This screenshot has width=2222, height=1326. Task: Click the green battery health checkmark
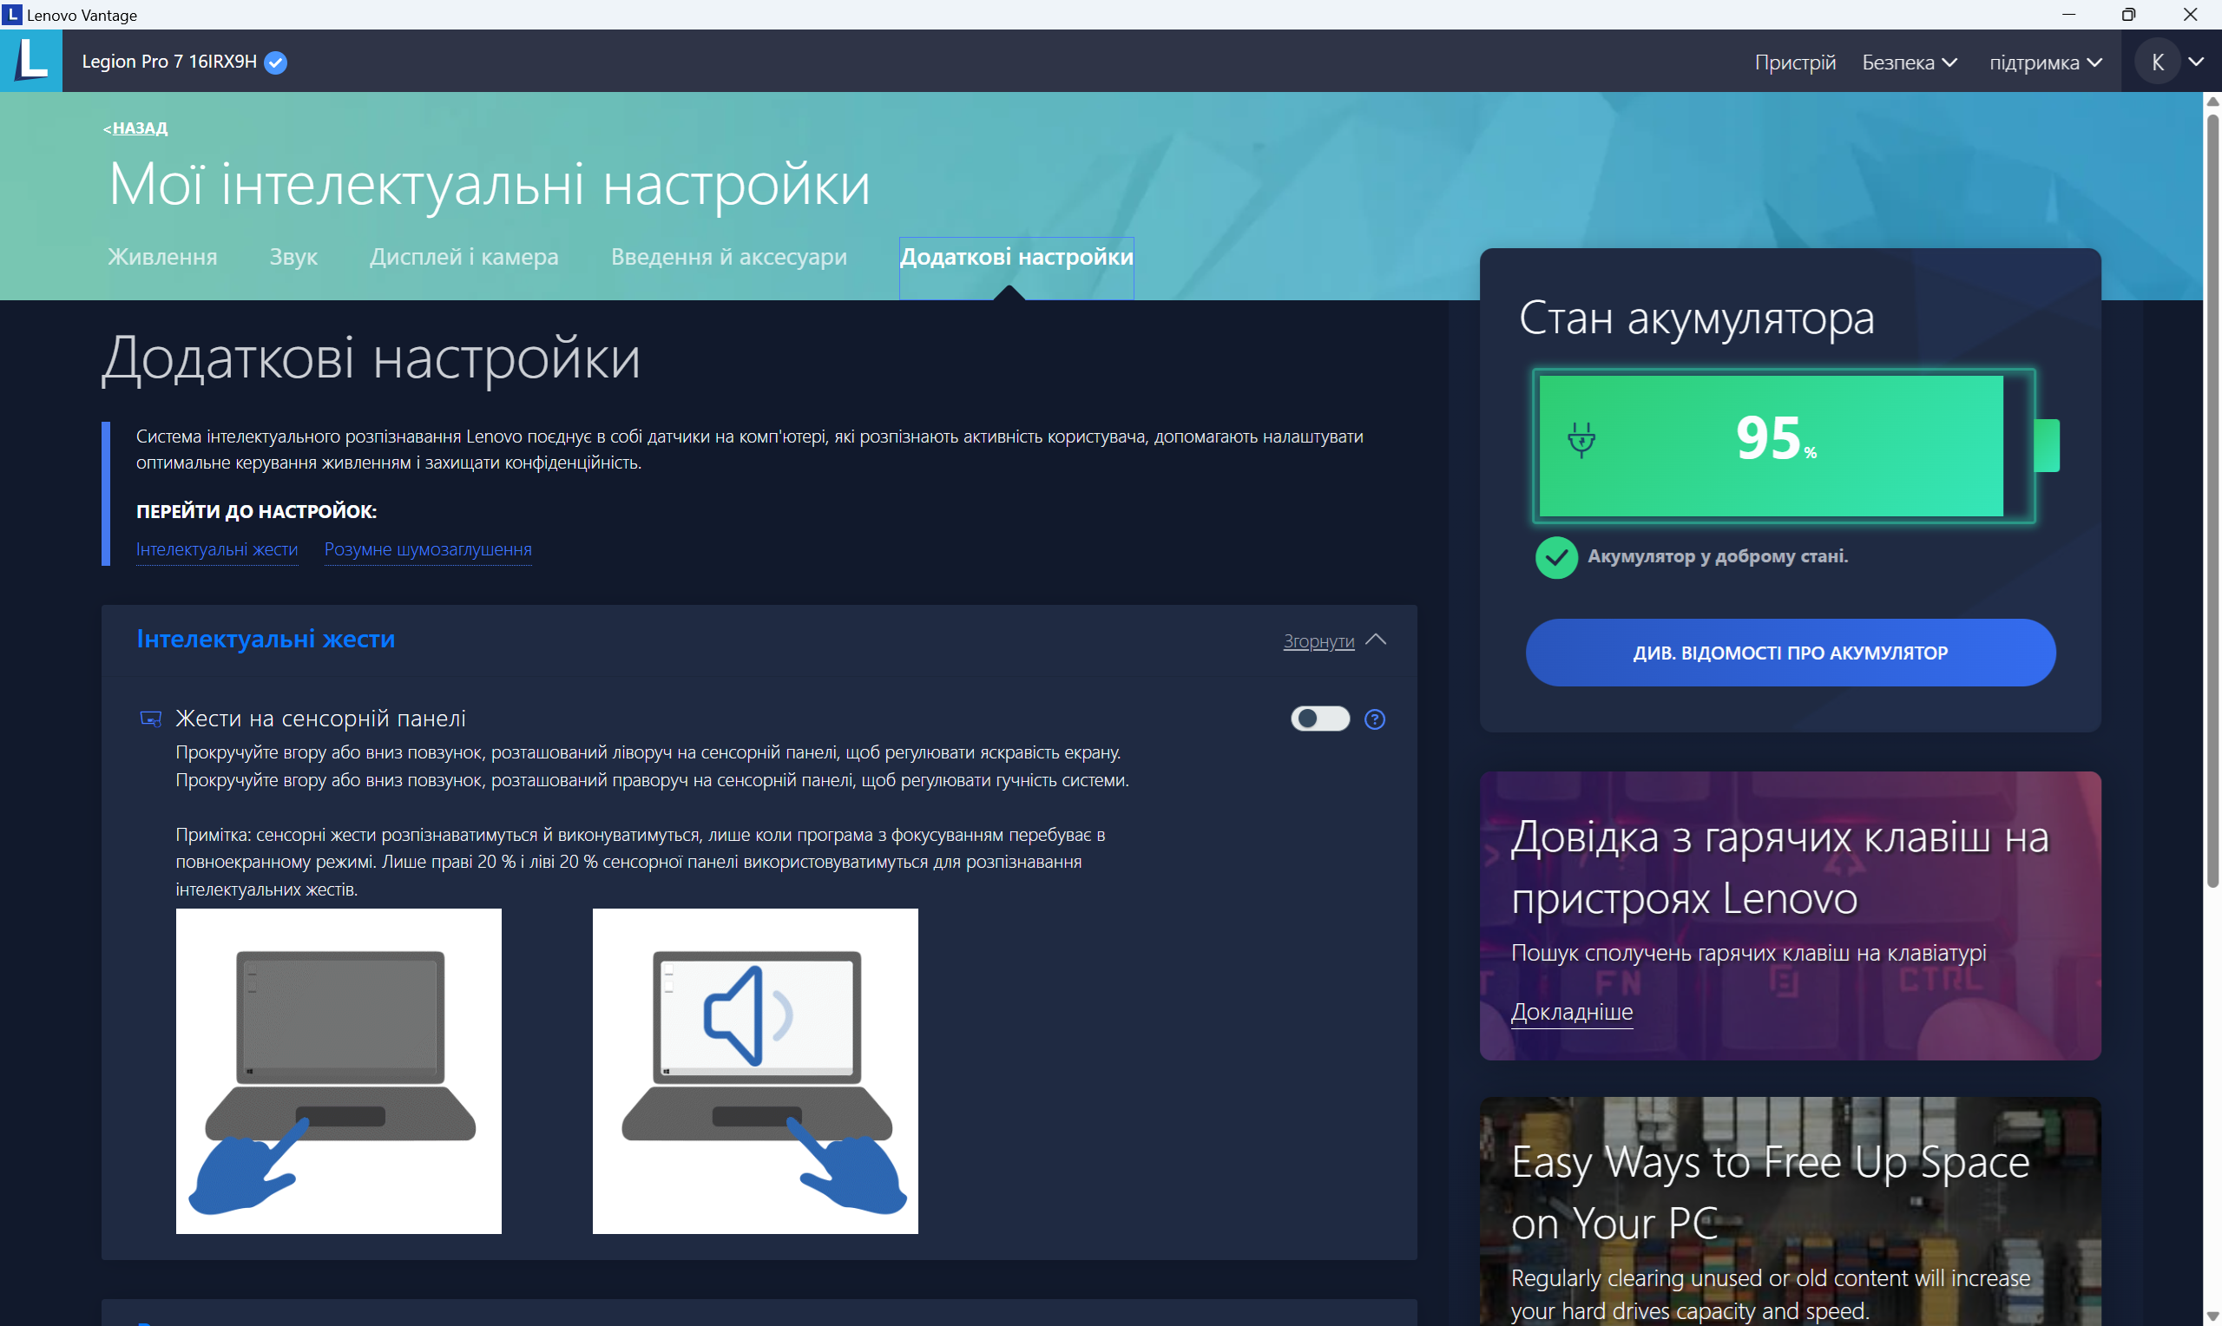point(1556,558)
